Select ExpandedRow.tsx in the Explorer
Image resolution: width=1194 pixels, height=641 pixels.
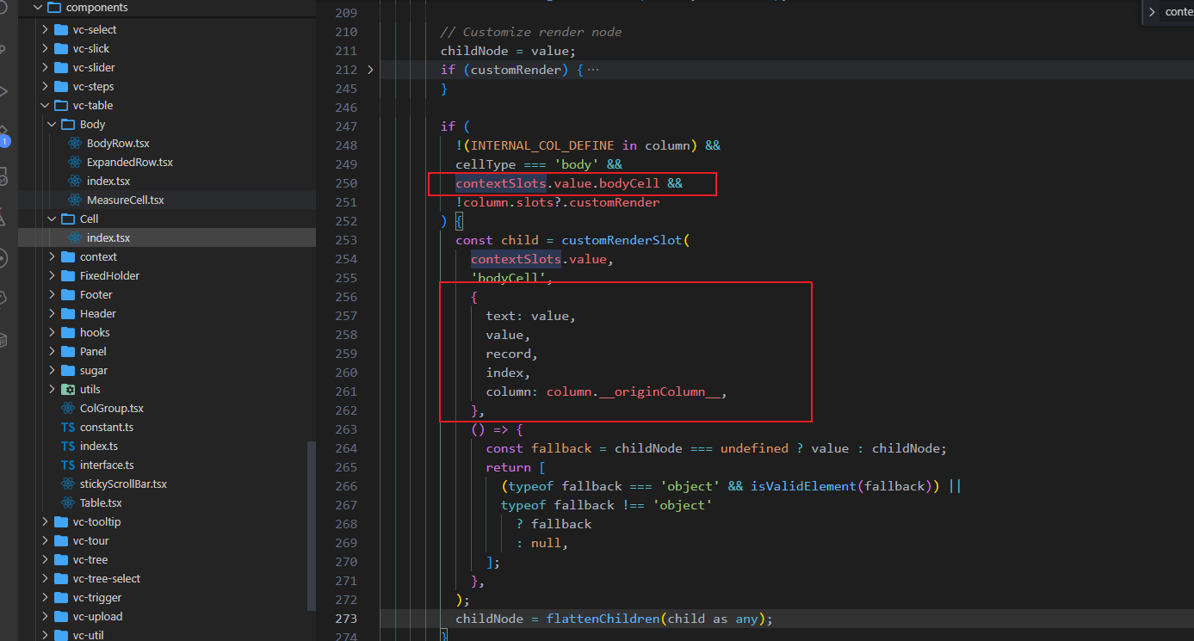[129, 162]
